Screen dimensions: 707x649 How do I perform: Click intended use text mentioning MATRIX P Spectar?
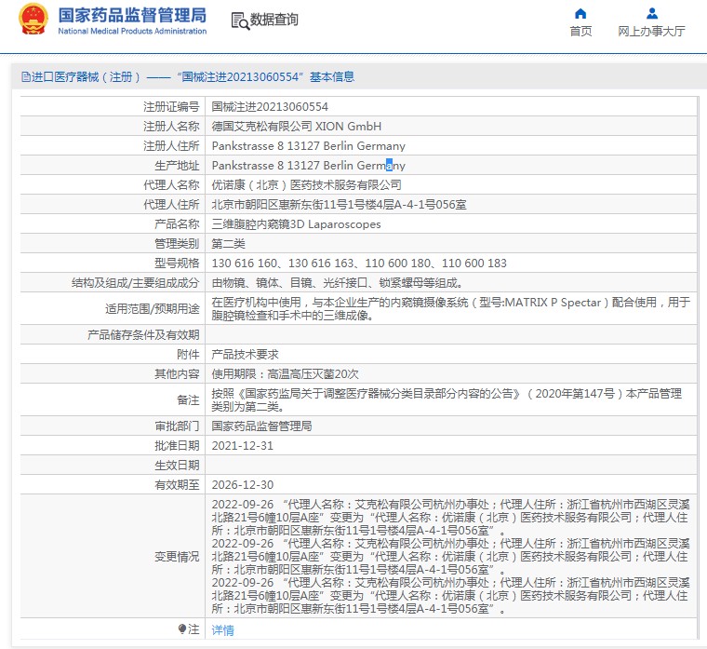coord(451,309)
